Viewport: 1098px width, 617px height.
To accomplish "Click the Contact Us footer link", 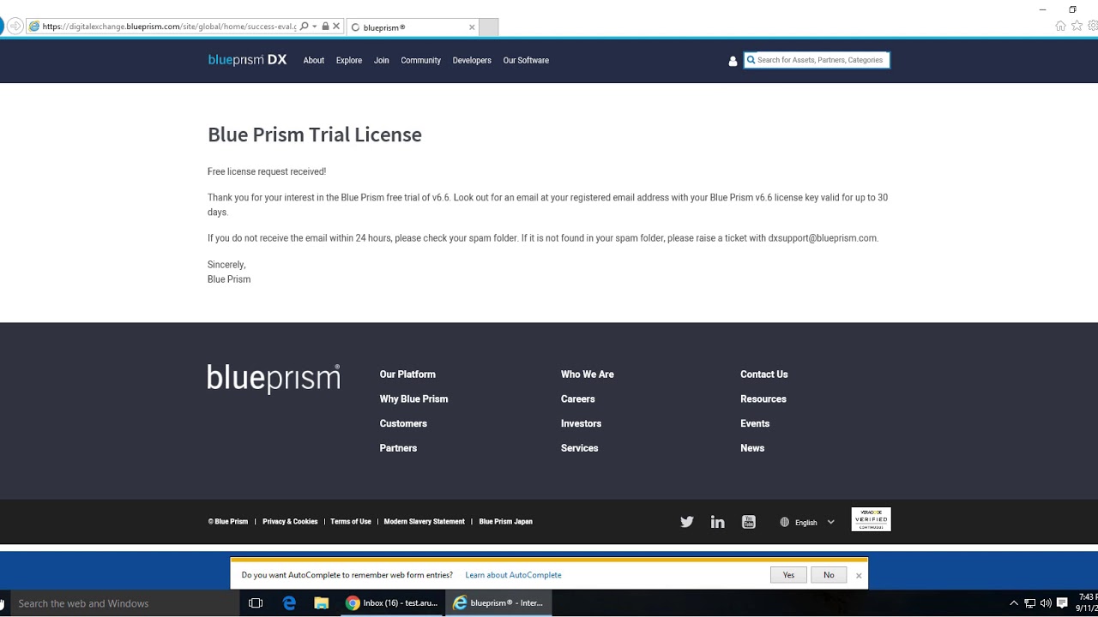I will (x=764, y=374).
